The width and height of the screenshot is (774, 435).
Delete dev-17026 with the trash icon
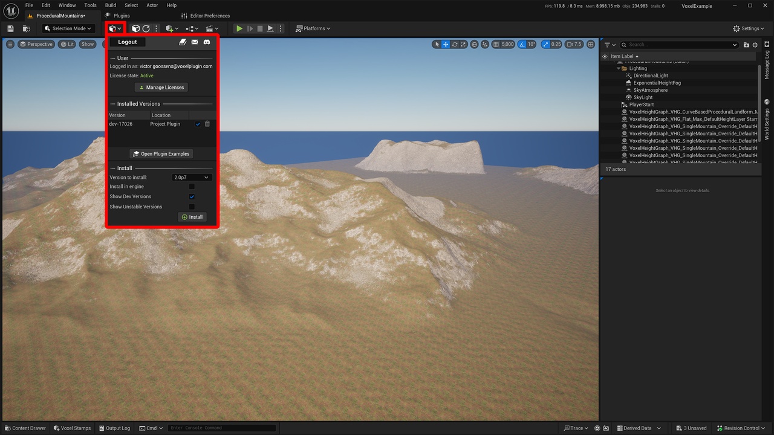(207, 124)
